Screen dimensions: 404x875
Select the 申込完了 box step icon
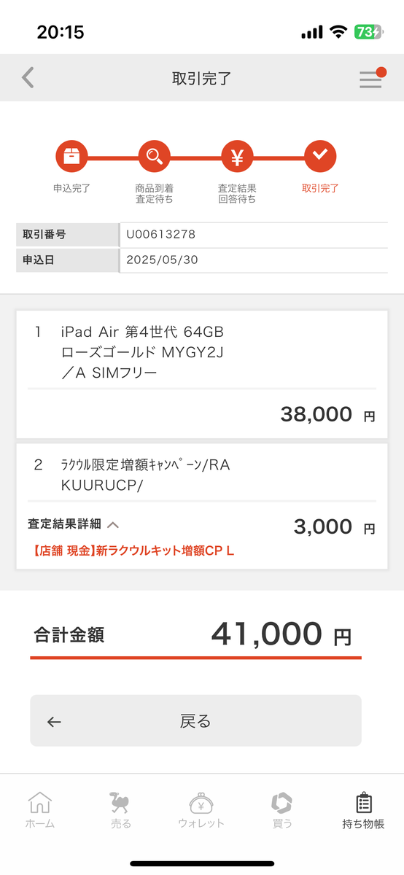coord(71,155)
